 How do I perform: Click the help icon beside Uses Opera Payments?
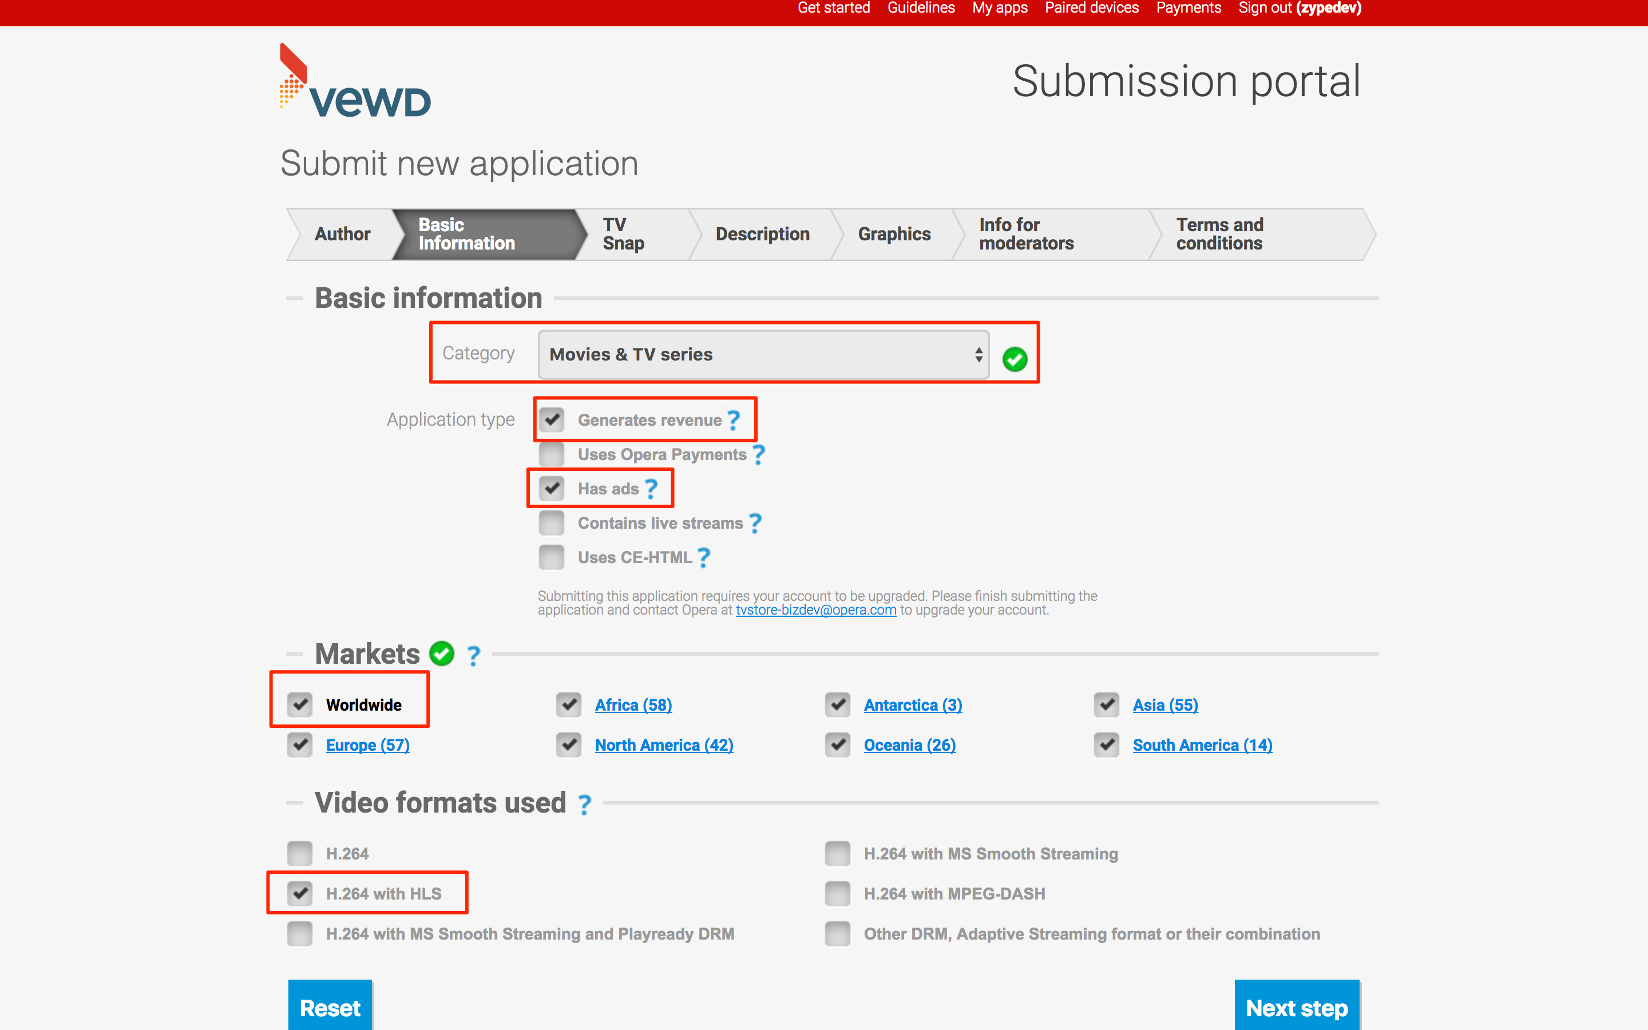click(x=759, y=454)
